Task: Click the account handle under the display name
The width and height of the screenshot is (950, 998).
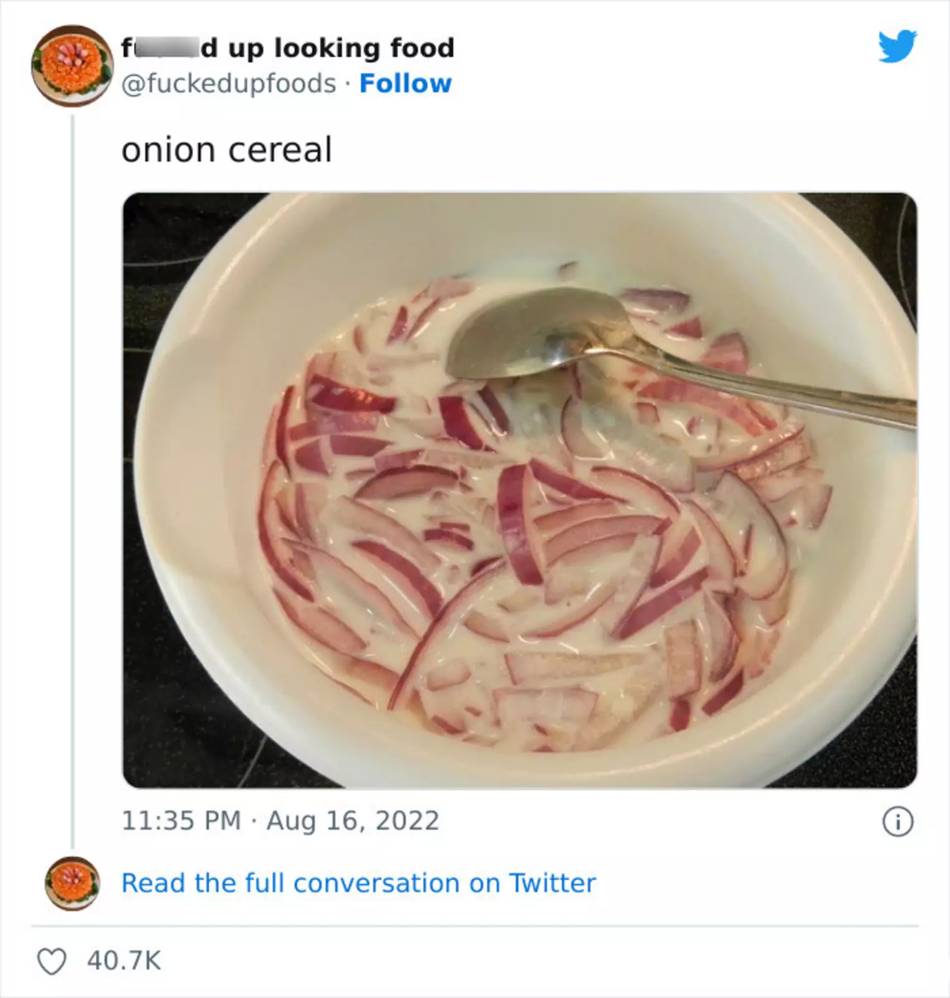Action: tap(228, 84)
